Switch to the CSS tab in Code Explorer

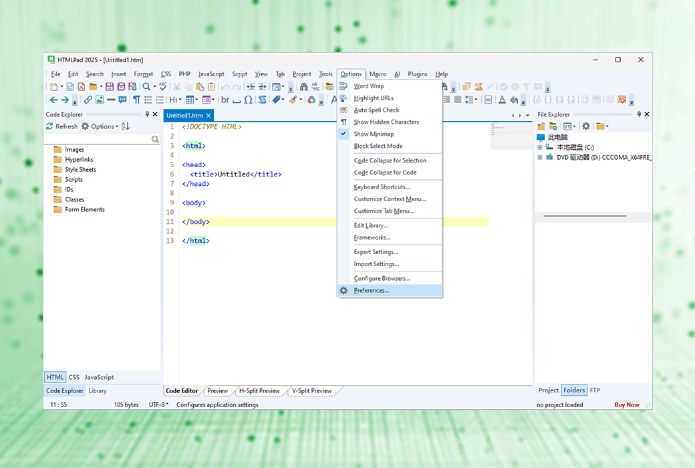74,377
